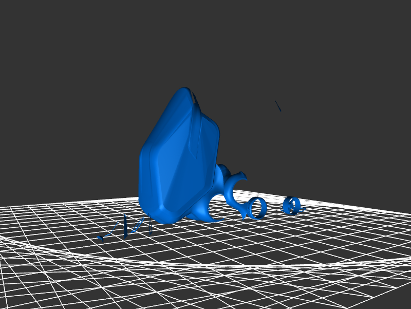Click the thin slanted blue line fragment
The width and height of the screenshot is (411, 309).
click(x=138, y=225)
